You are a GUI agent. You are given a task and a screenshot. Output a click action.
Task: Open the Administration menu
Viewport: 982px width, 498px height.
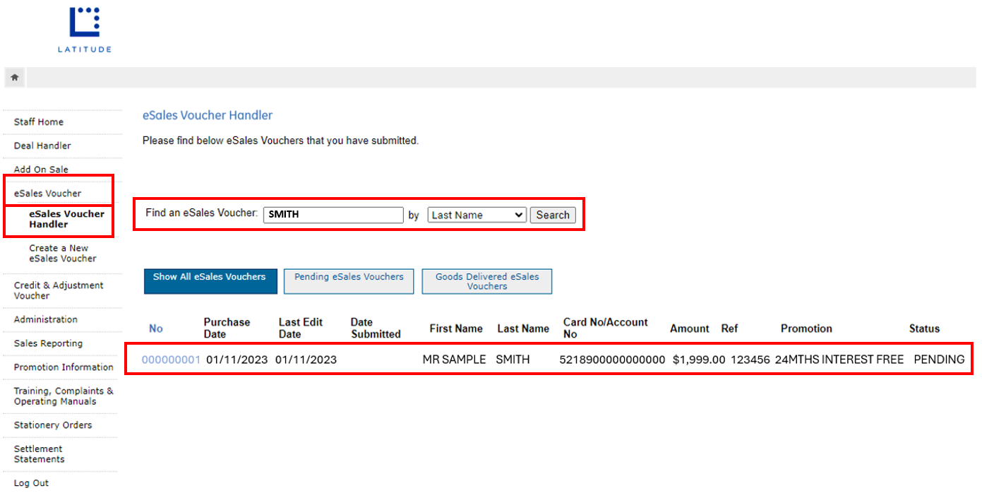click(45, 320)
